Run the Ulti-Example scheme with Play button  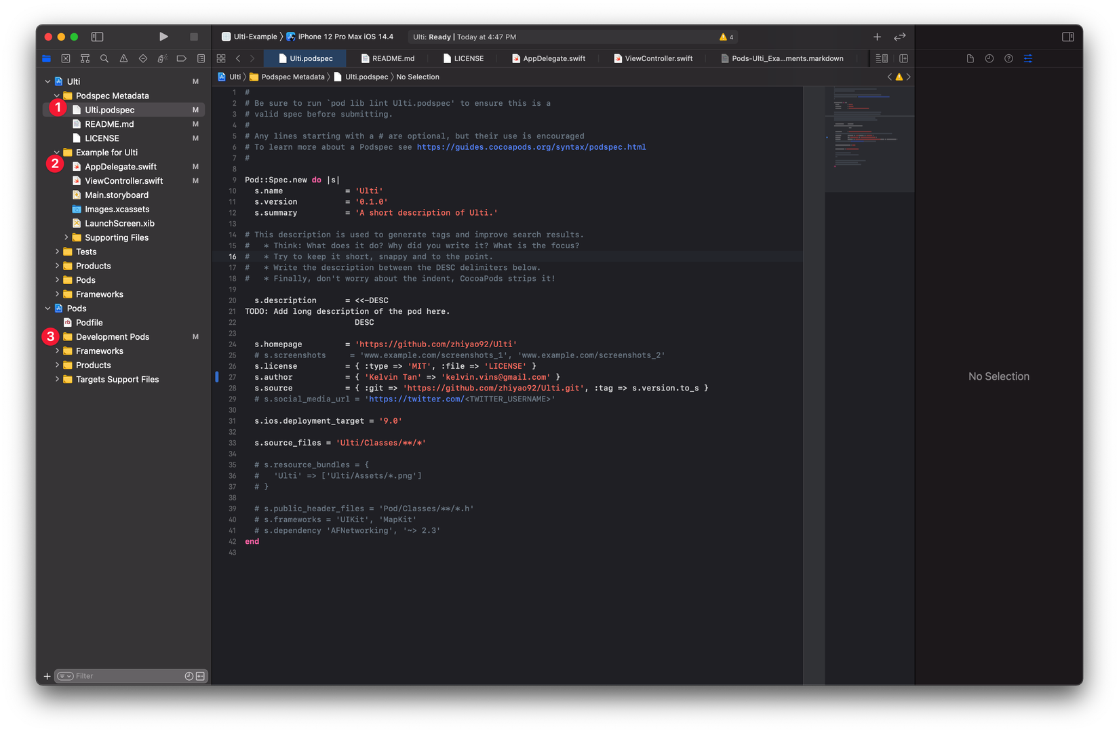tap(163, 37)
